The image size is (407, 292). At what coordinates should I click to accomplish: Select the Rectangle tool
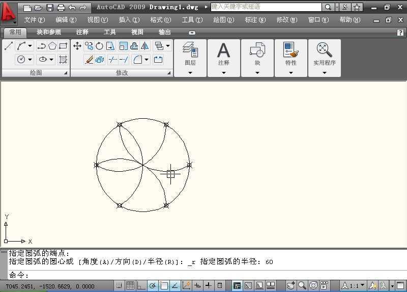[63, 46]
